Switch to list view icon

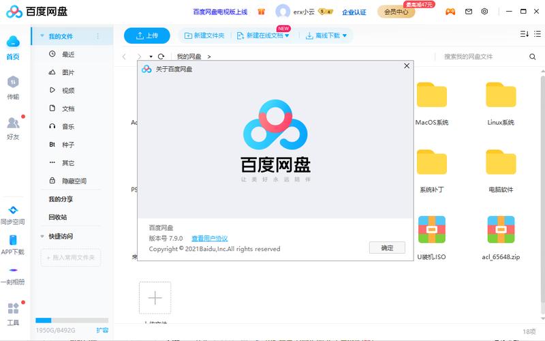pos(538,33)
